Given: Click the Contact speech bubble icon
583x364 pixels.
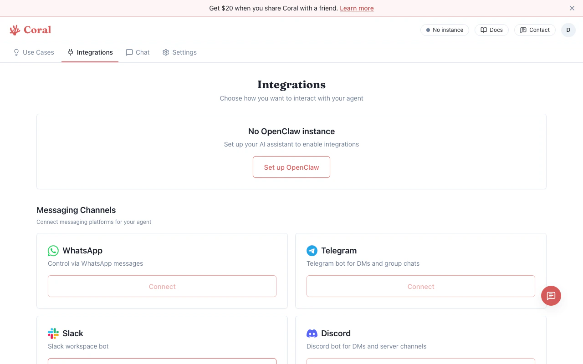Looking at the screenshot, I should coord(523,30).
